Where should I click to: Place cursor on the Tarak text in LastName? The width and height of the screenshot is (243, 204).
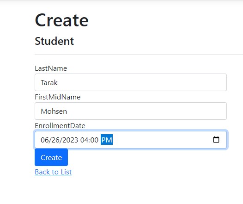pos(49,82)
